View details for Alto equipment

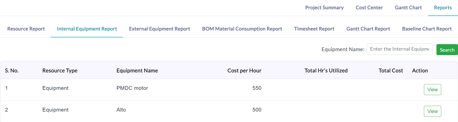(x=432, y=111)
